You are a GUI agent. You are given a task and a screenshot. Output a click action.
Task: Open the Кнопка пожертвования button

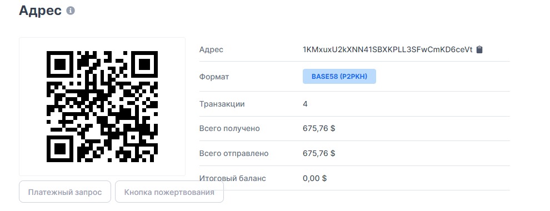pyautogui.click(x=169, y=192)
